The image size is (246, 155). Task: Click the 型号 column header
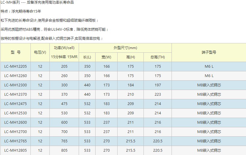click(x=16, y=52)
